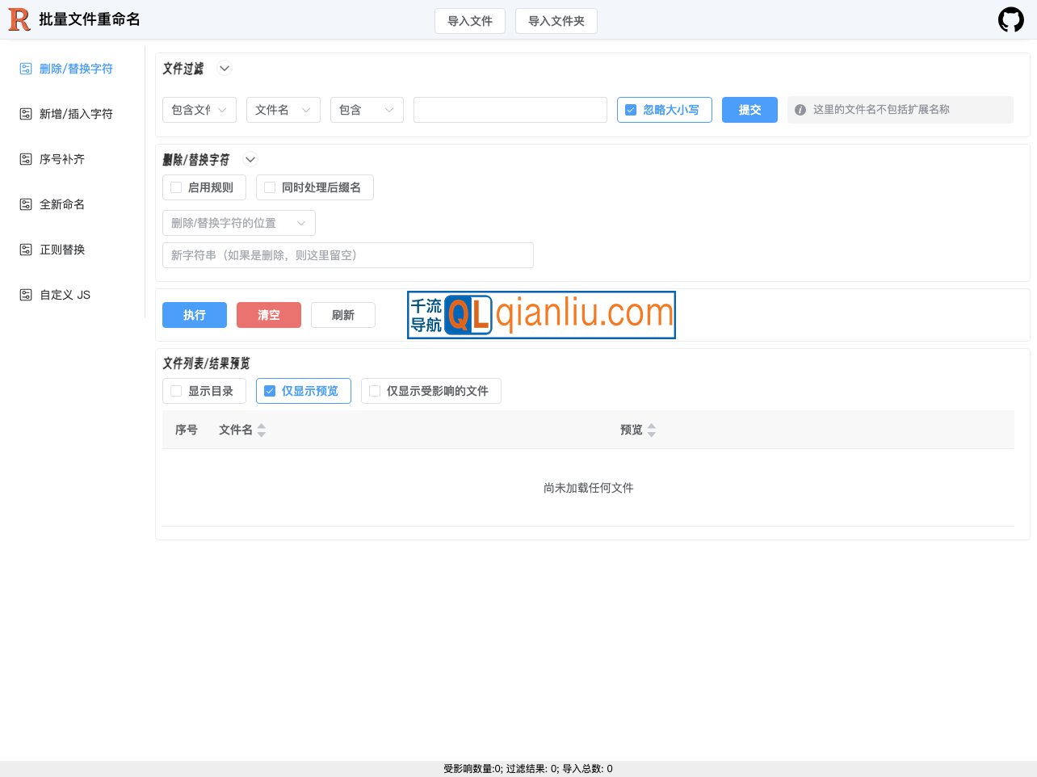This screenshot has width=1037, height=777.
Task: Click the GitHub icon in the top right
Action: click(x=1010, y=19)
